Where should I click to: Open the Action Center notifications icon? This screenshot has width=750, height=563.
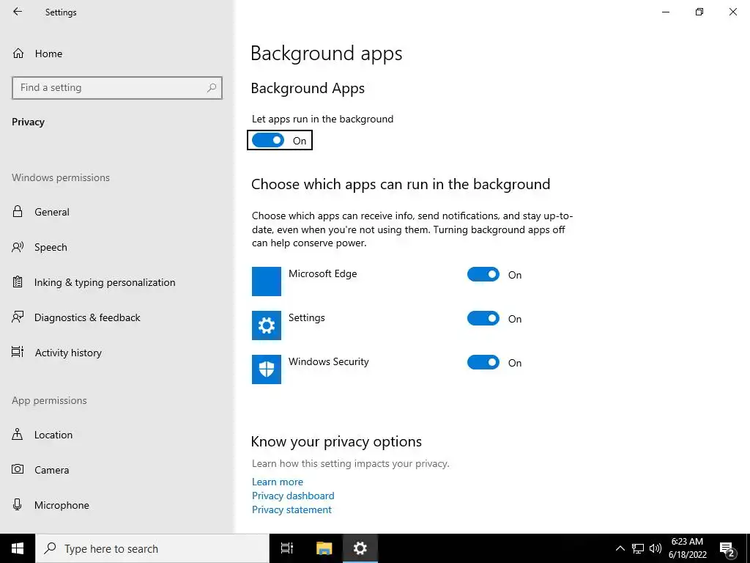click(x=727, y=549)
